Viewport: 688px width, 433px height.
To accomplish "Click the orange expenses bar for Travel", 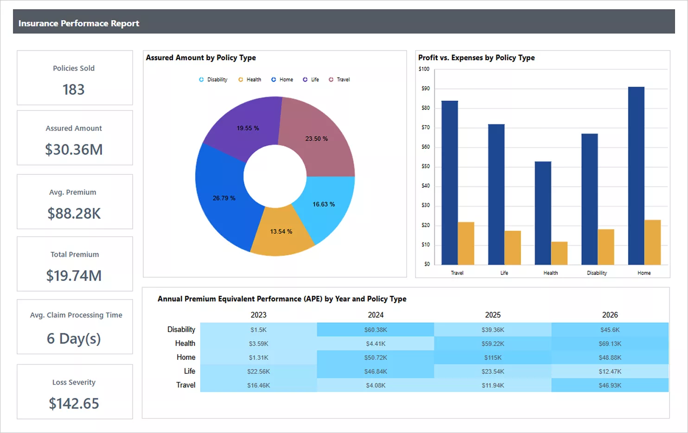I will pos(466,243).
